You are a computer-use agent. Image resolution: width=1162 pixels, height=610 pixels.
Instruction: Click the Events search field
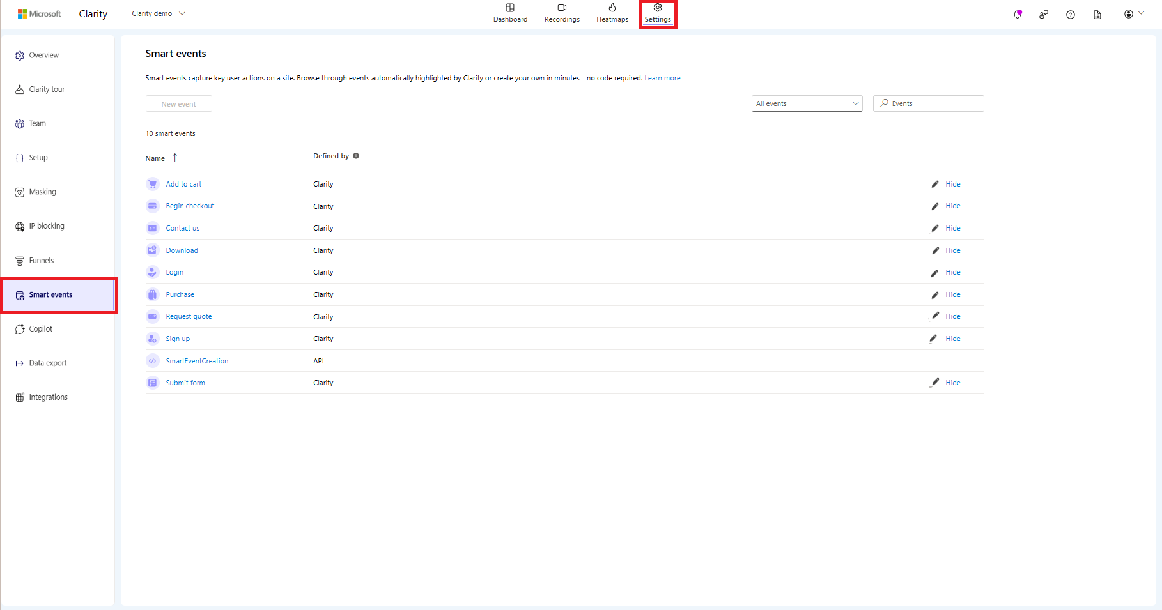(x=929, y=103)
